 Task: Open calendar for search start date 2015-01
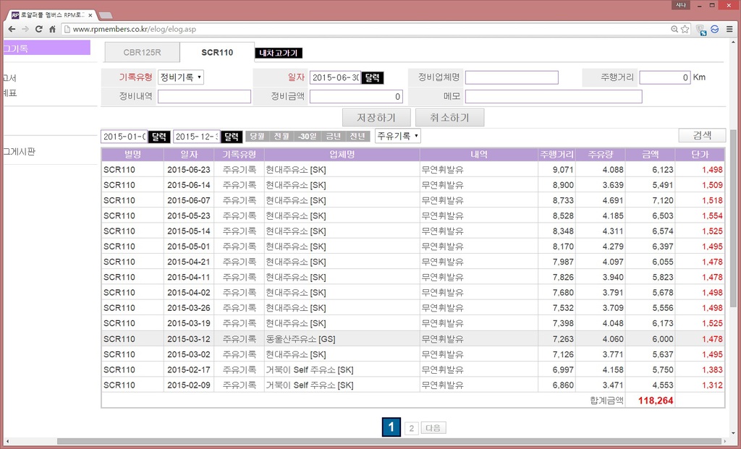coord(159,137)
